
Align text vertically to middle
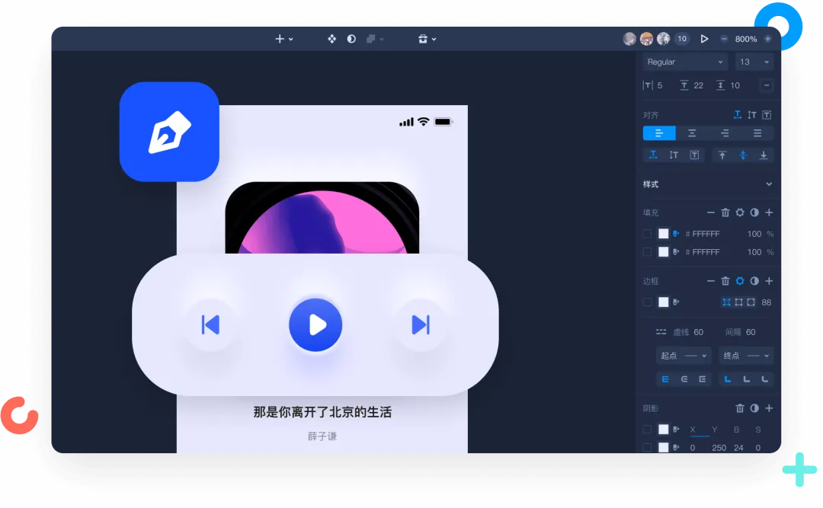[743, 155]
